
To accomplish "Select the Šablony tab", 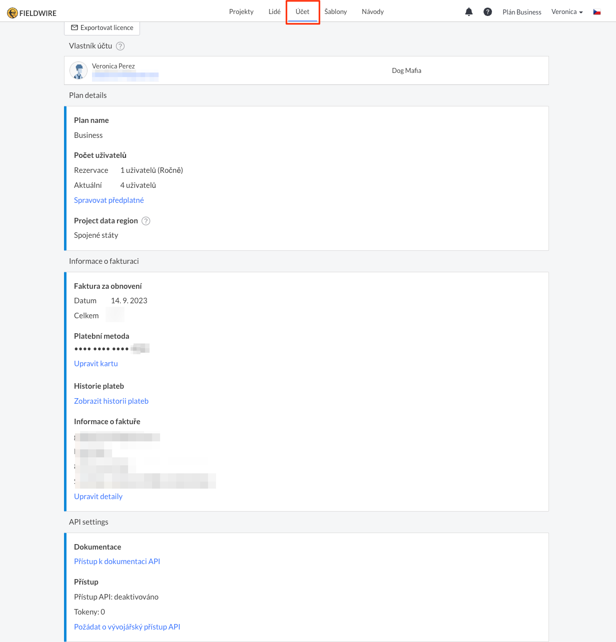I will pos(335,11).
